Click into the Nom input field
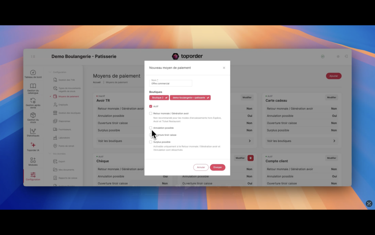Image resolution: width=375 pixels, height=235 pixels. [x=171, y=84]
